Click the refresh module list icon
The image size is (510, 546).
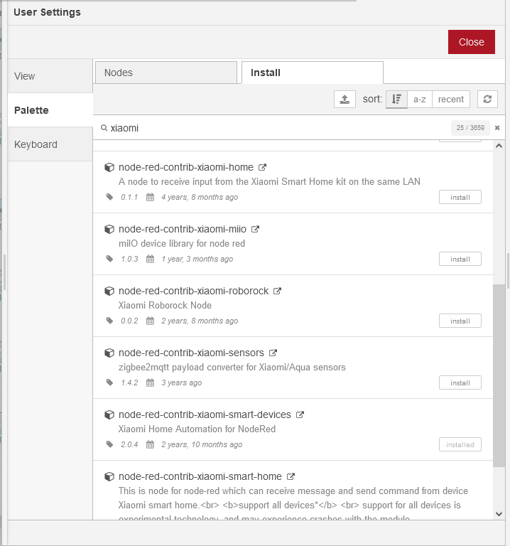(487, 100)
